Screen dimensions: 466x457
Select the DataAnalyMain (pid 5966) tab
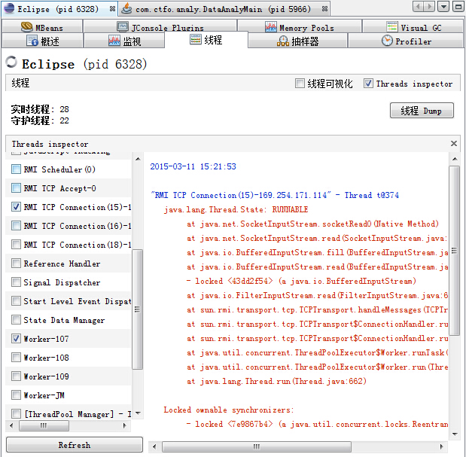click(x=224, y=9)
